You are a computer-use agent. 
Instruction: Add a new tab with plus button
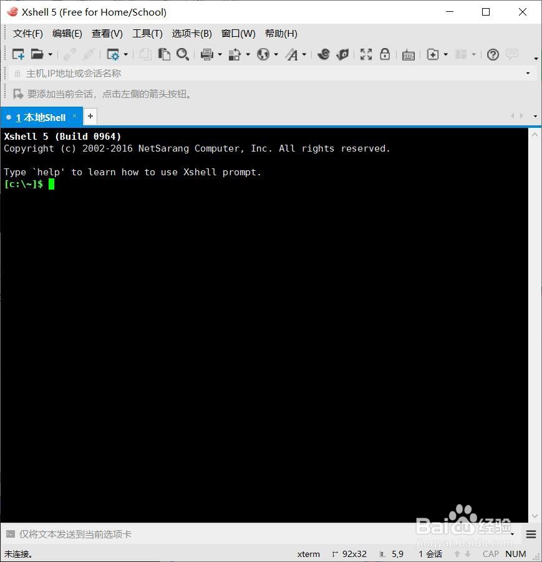click(90, 116)
